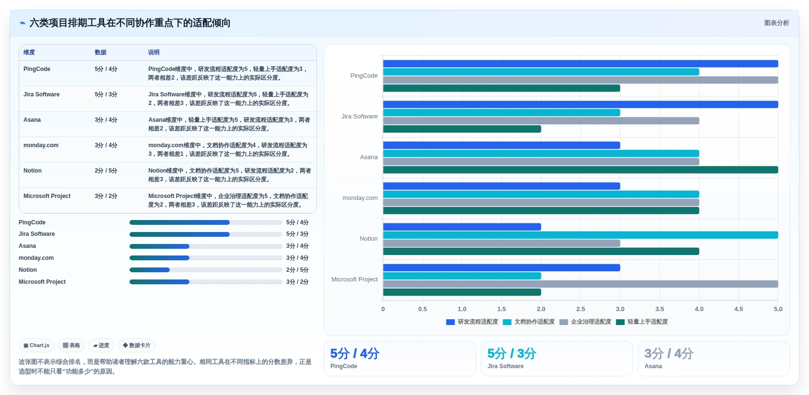Click the PingCode progress bar
809x395 pixels.
(x=206, y=222)
